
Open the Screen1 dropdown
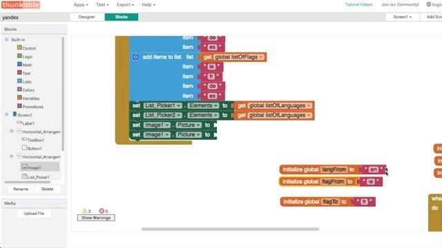coord(402,17)
